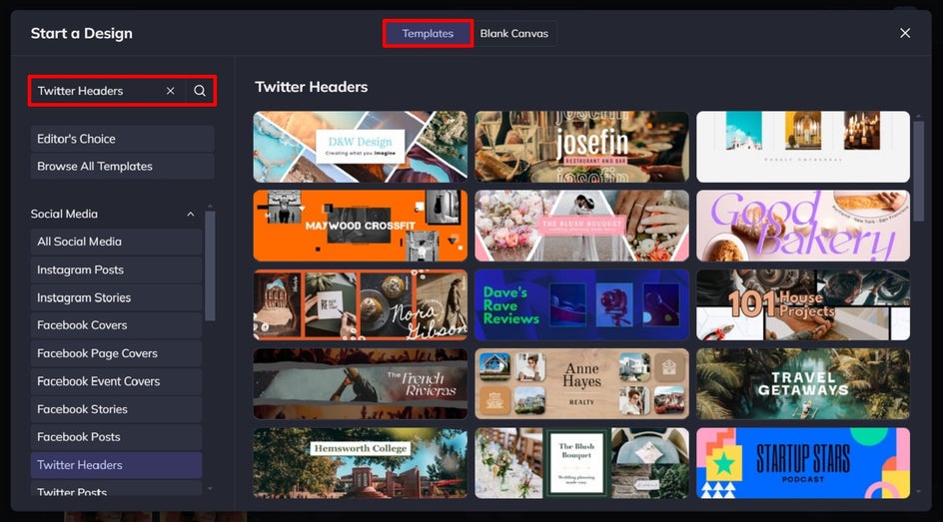
Task: Pick the Anne Hayes Realty template
Action: (581, 384)
